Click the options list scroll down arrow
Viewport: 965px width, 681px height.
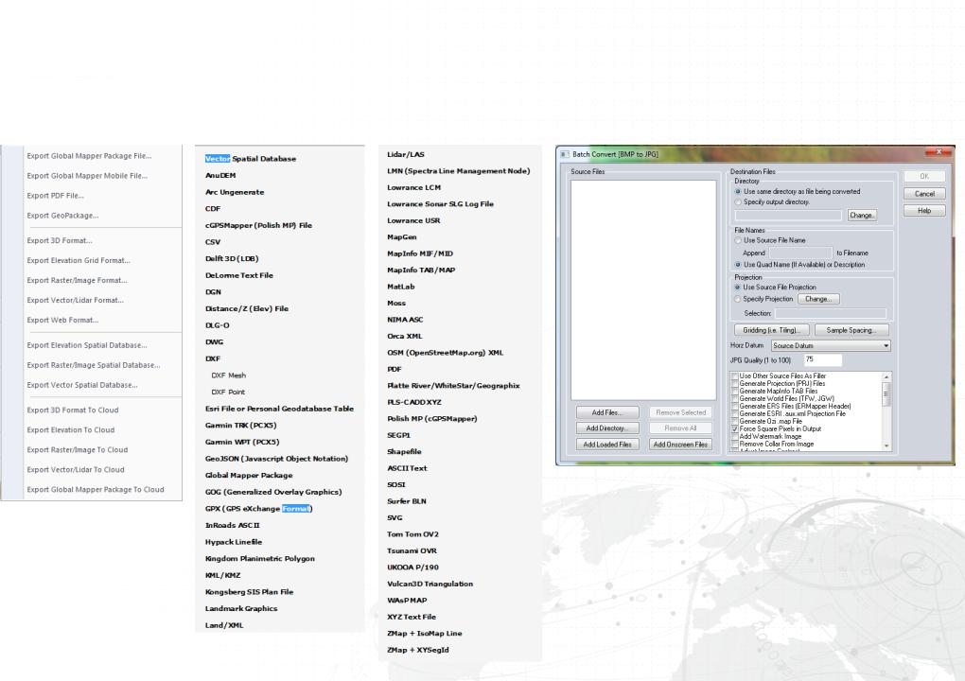[x=886, y=446]
